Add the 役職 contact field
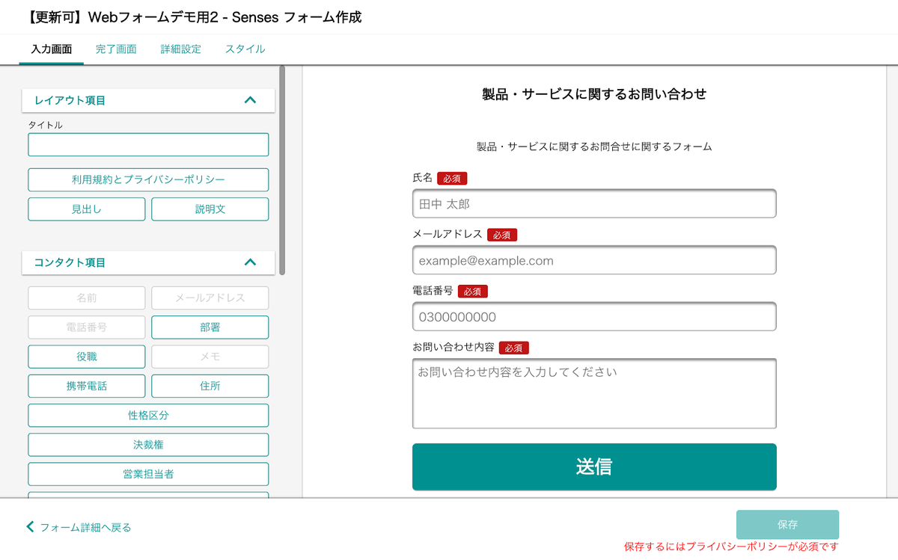Viewport: 898px width, 560px height. [x=87, y=357]
